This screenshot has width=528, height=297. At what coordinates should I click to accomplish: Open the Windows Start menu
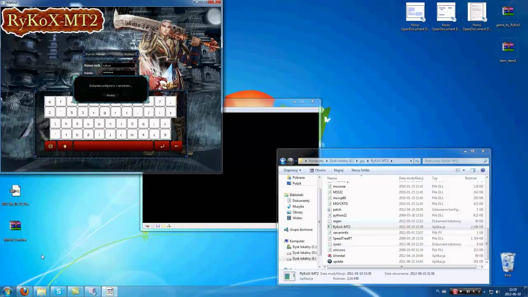click(x=7, y=291)
